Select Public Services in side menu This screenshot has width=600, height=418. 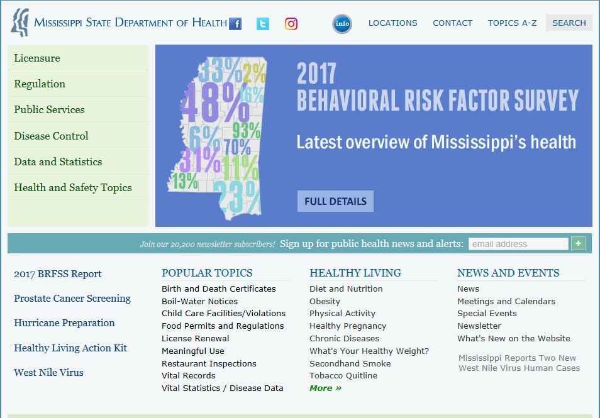click(x=78, y=110)
